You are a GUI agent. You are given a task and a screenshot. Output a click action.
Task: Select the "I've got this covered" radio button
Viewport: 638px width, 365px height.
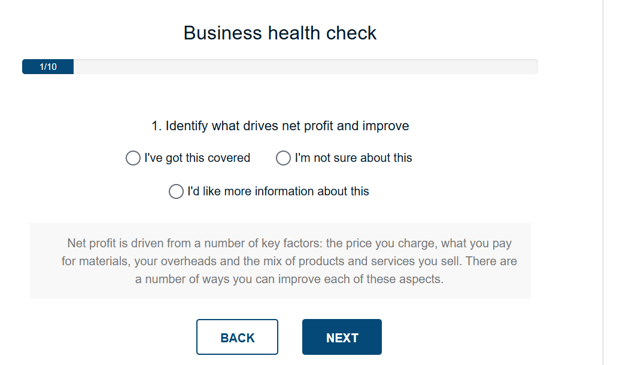133,158
